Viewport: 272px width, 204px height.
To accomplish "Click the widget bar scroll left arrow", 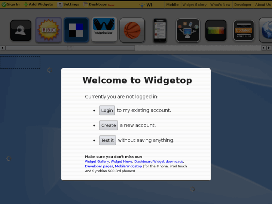I will (3, 48).
